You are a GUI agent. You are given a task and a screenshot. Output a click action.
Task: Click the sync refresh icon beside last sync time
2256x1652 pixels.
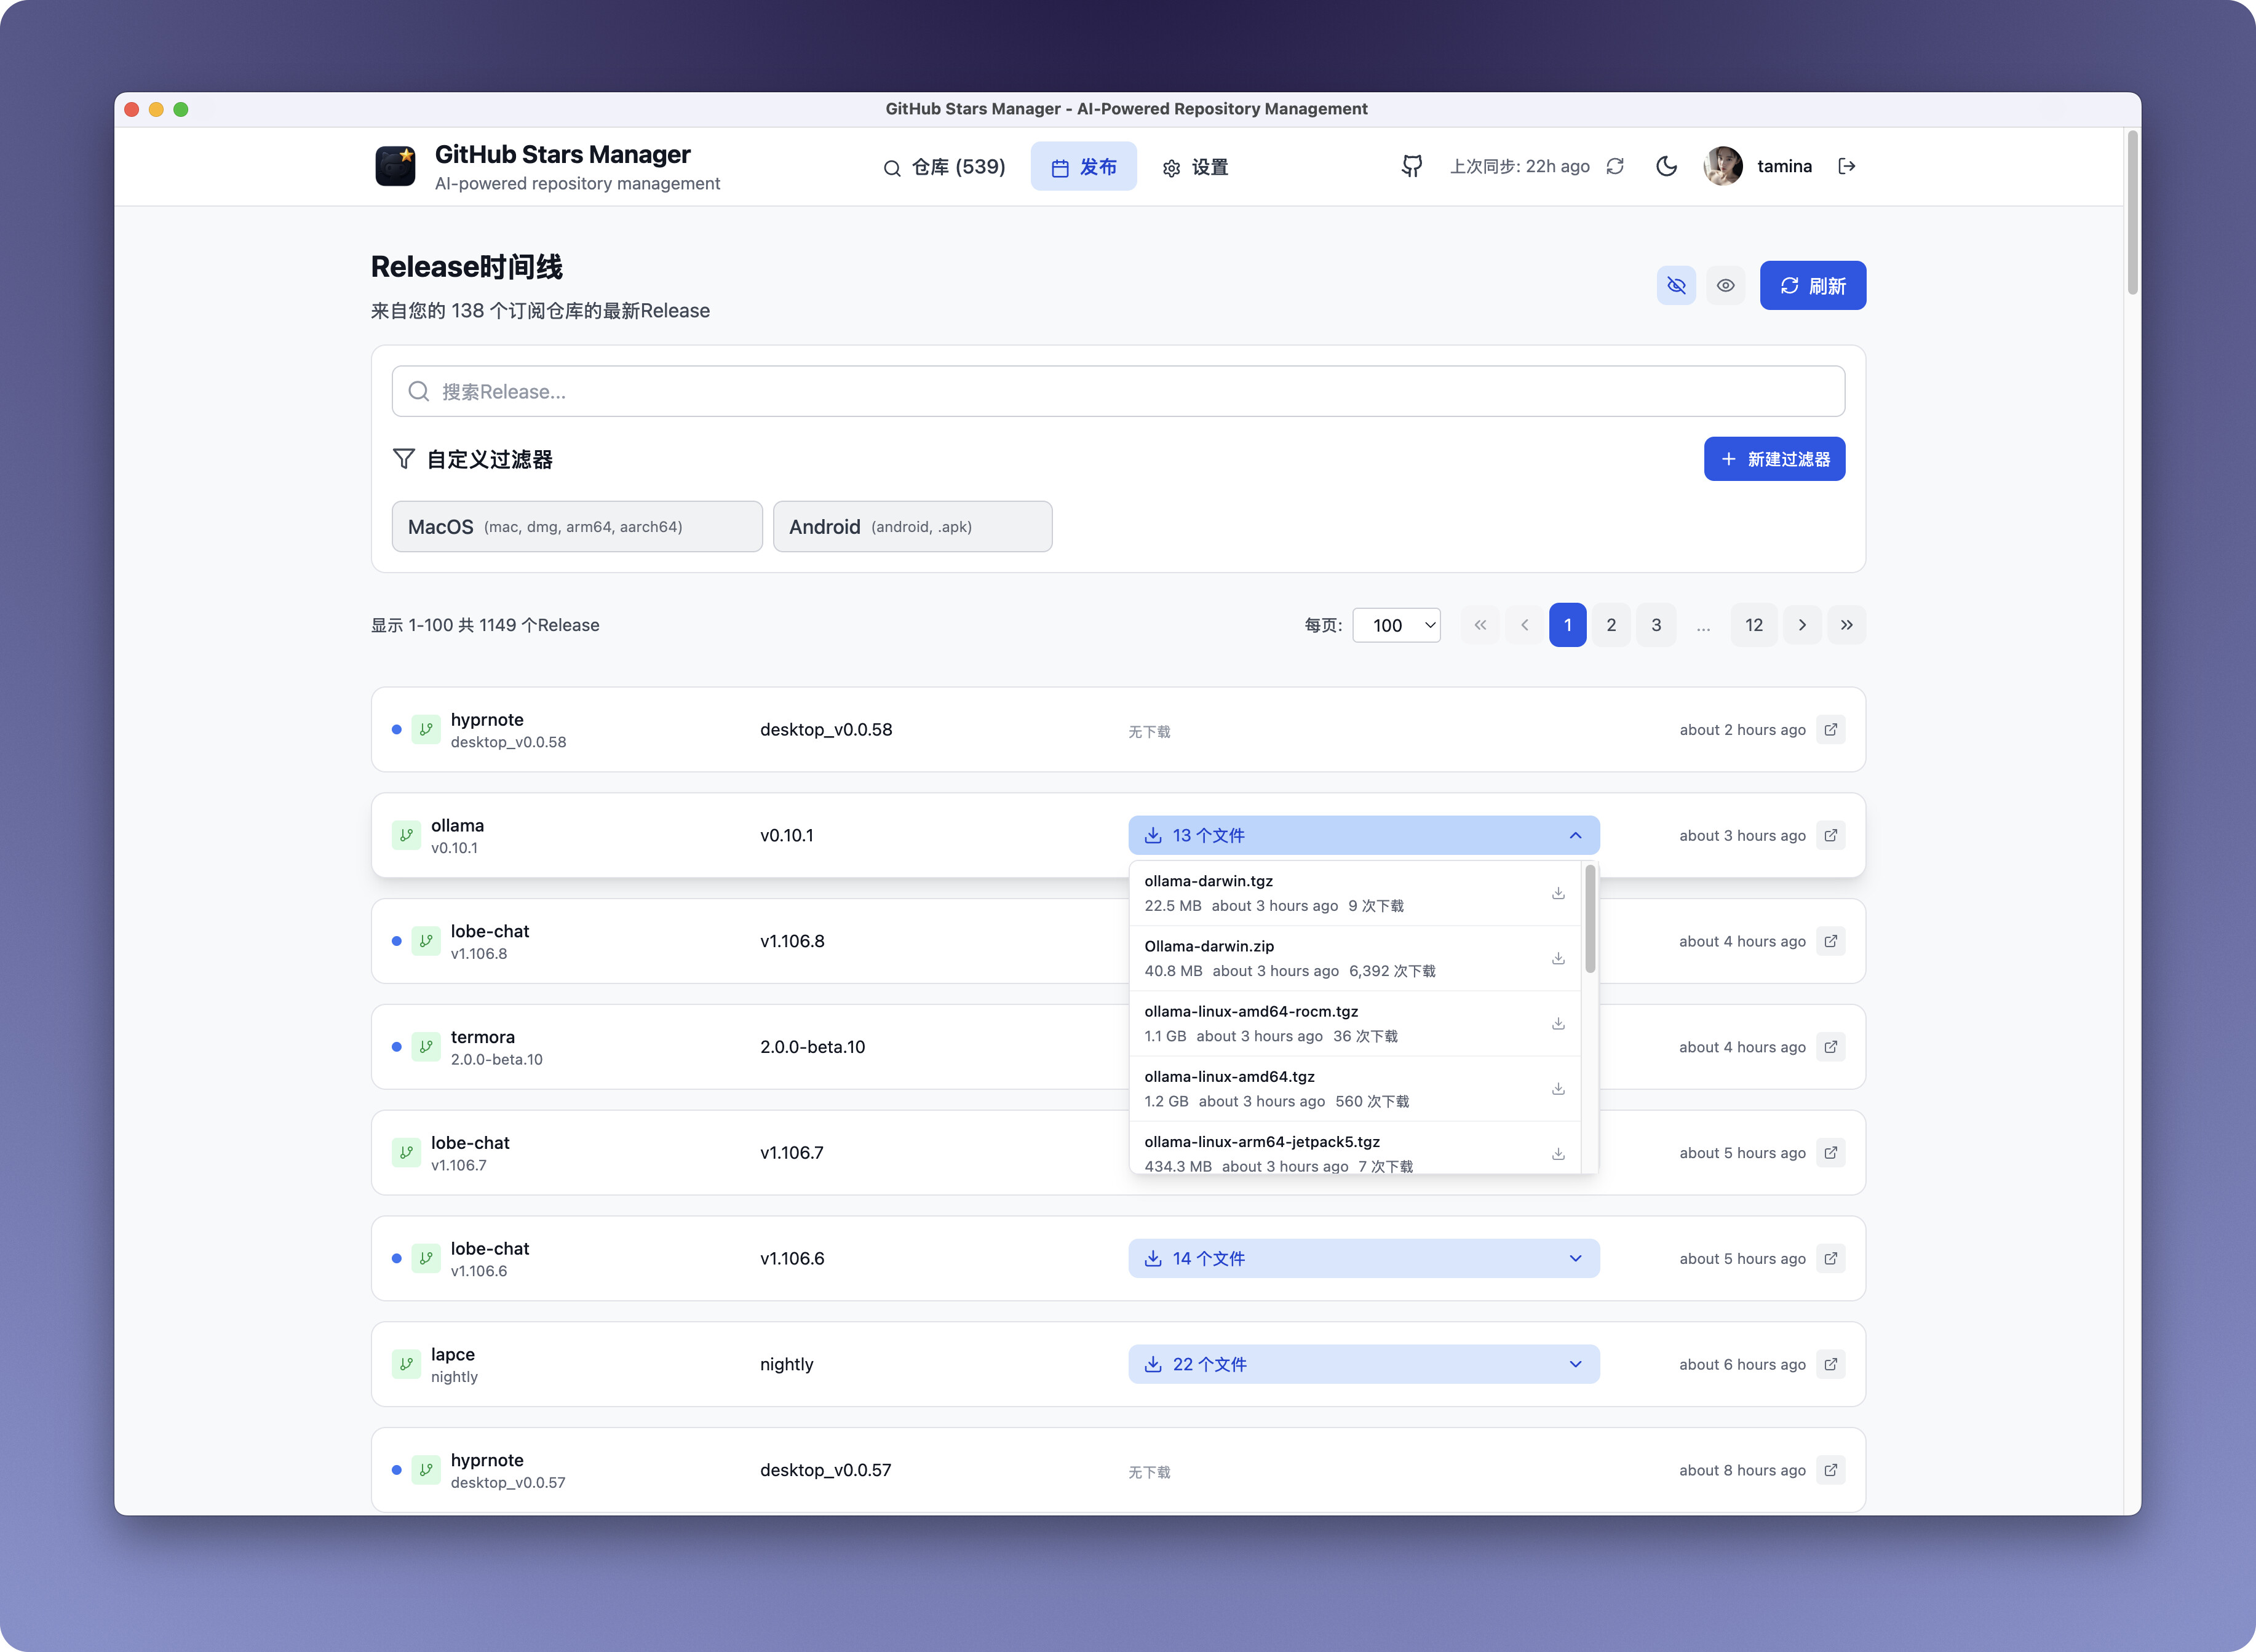point(1615,166)
